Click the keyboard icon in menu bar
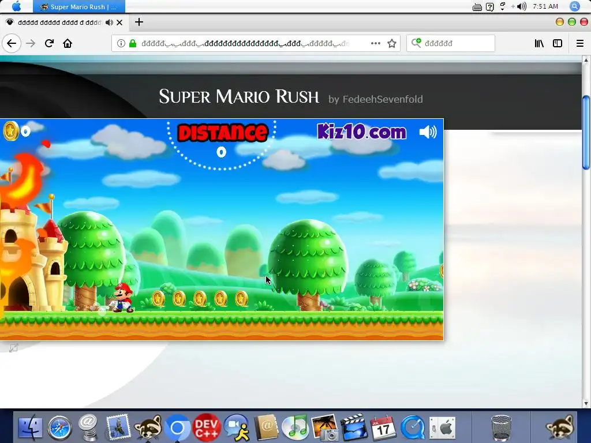 point(477,7)
